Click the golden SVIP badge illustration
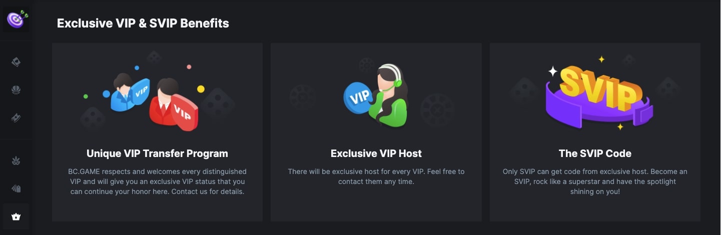This screenshot has height=235, width=721. pyautogui.click(x=599, y=95)
